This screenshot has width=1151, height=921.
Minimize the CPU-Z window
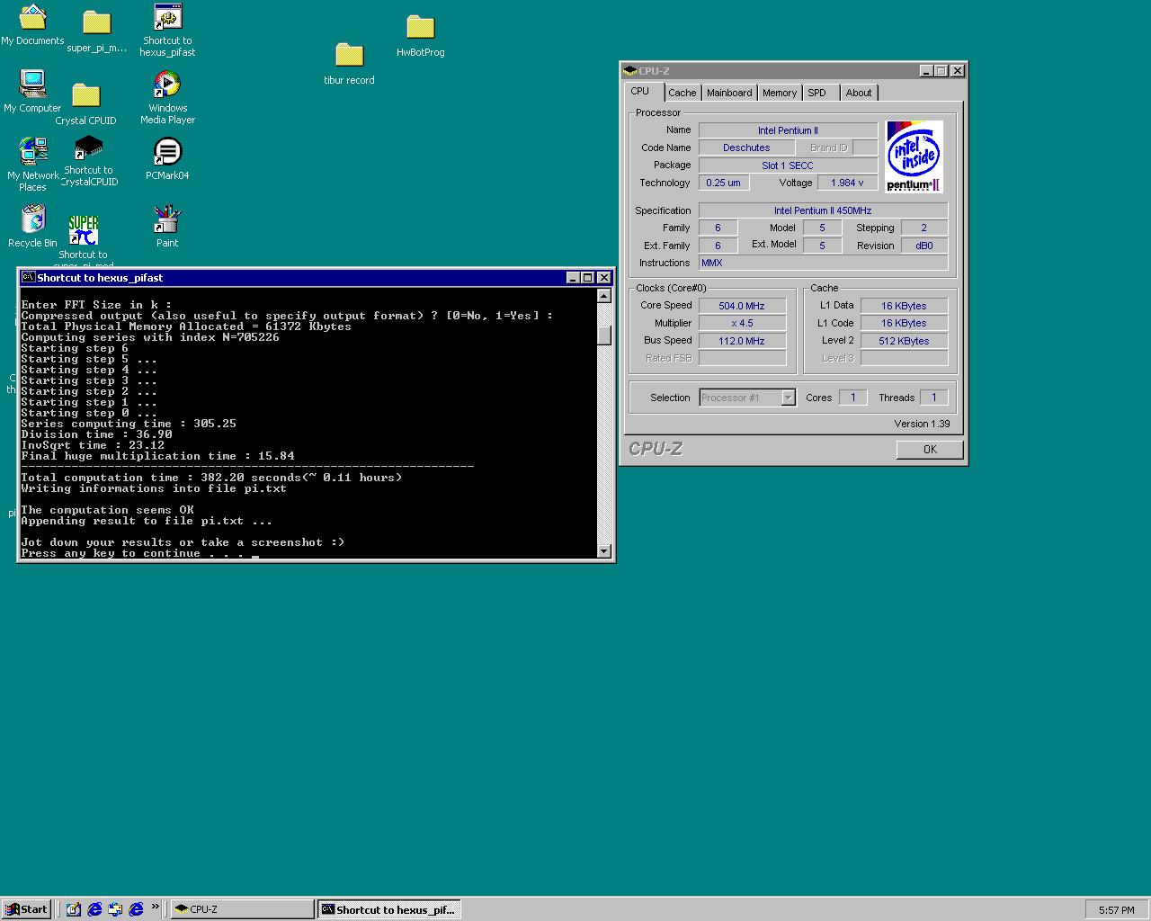(x=926, y=71)
